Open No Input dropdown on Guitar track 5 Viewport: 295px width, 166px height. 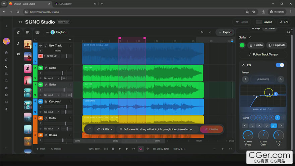pyautogui.click(x=52, y=129)
